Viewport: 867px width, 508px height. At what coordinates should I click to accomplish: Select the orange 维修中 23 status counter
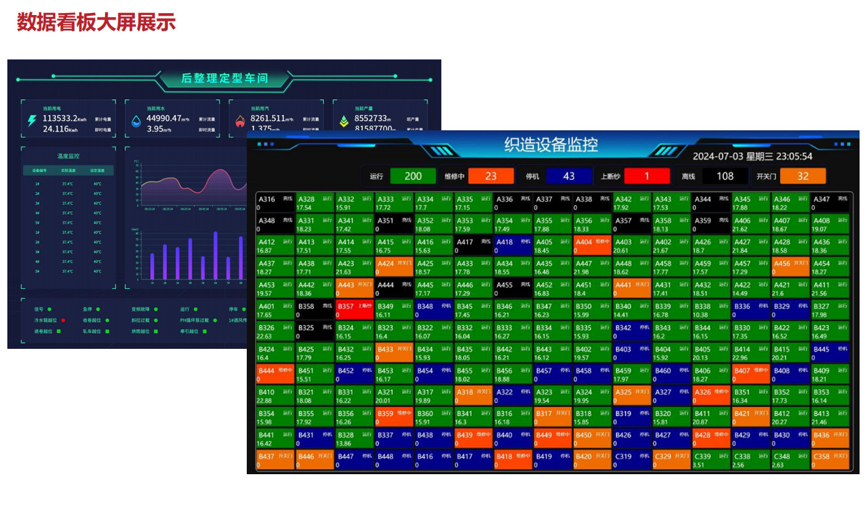pos(491,176)
